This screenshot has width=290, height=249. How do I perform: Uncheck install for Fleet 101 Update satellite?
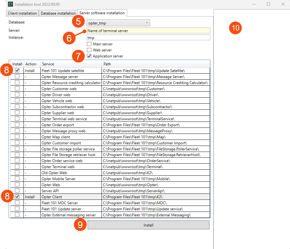[17, 70]
